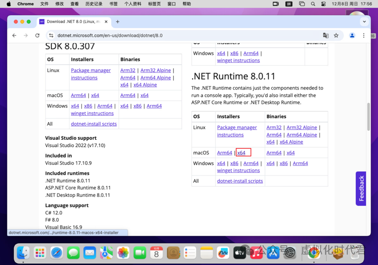
Task: Click Runtime Linux Package manager instructions link
Action: tap(237, 131)
